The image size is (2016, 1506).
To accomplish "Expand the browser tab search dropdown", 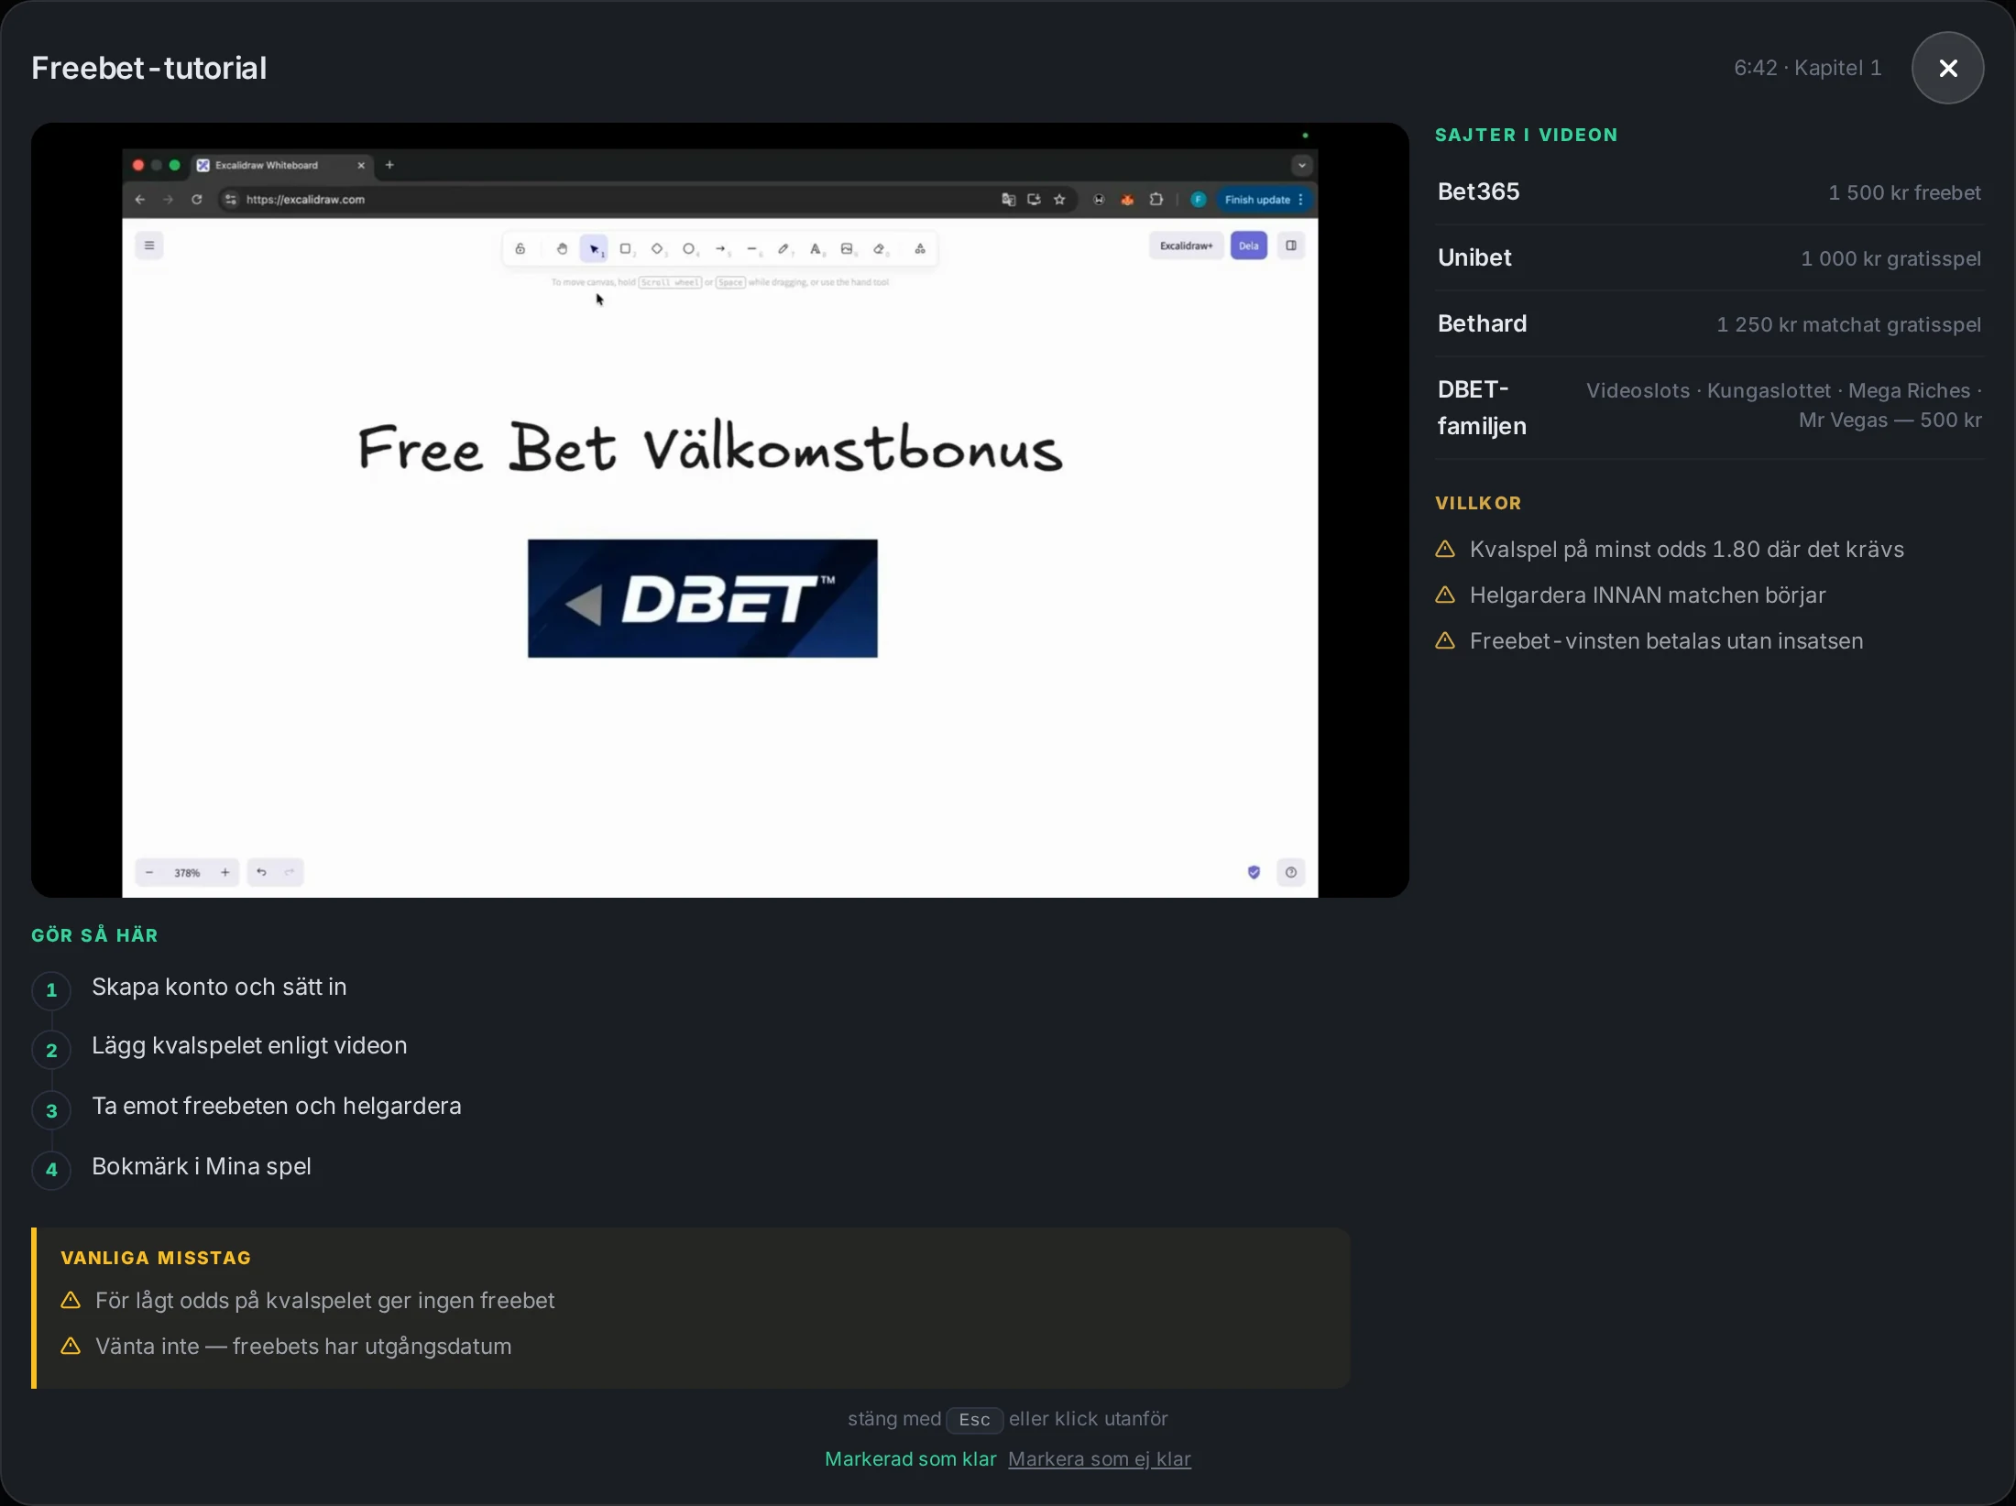I will (x=1301, y=166).
